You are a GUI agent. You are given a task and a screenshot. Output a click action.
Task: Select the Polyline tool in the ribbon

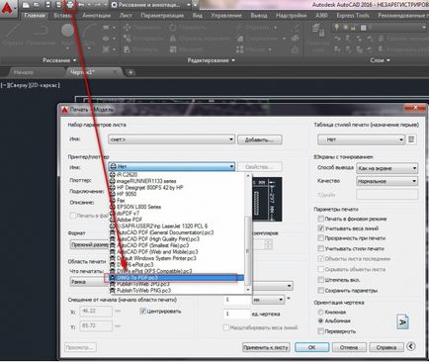click(41, 33)
